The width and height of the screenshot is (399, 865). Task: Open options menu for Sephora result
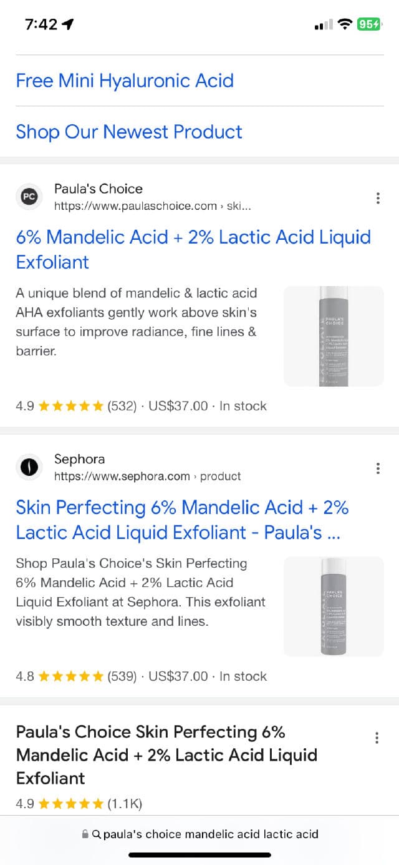coord(378,468)
